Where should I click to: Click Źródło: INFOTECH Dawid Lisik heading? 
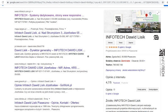pyautogui.click(x=123, y=101)
